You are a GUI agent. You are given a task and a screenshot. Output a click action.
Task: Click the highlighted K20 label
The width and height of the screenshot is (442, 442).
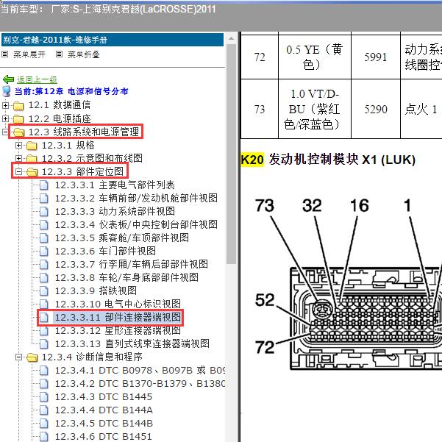pyautogui.click(x=252, y=160)
